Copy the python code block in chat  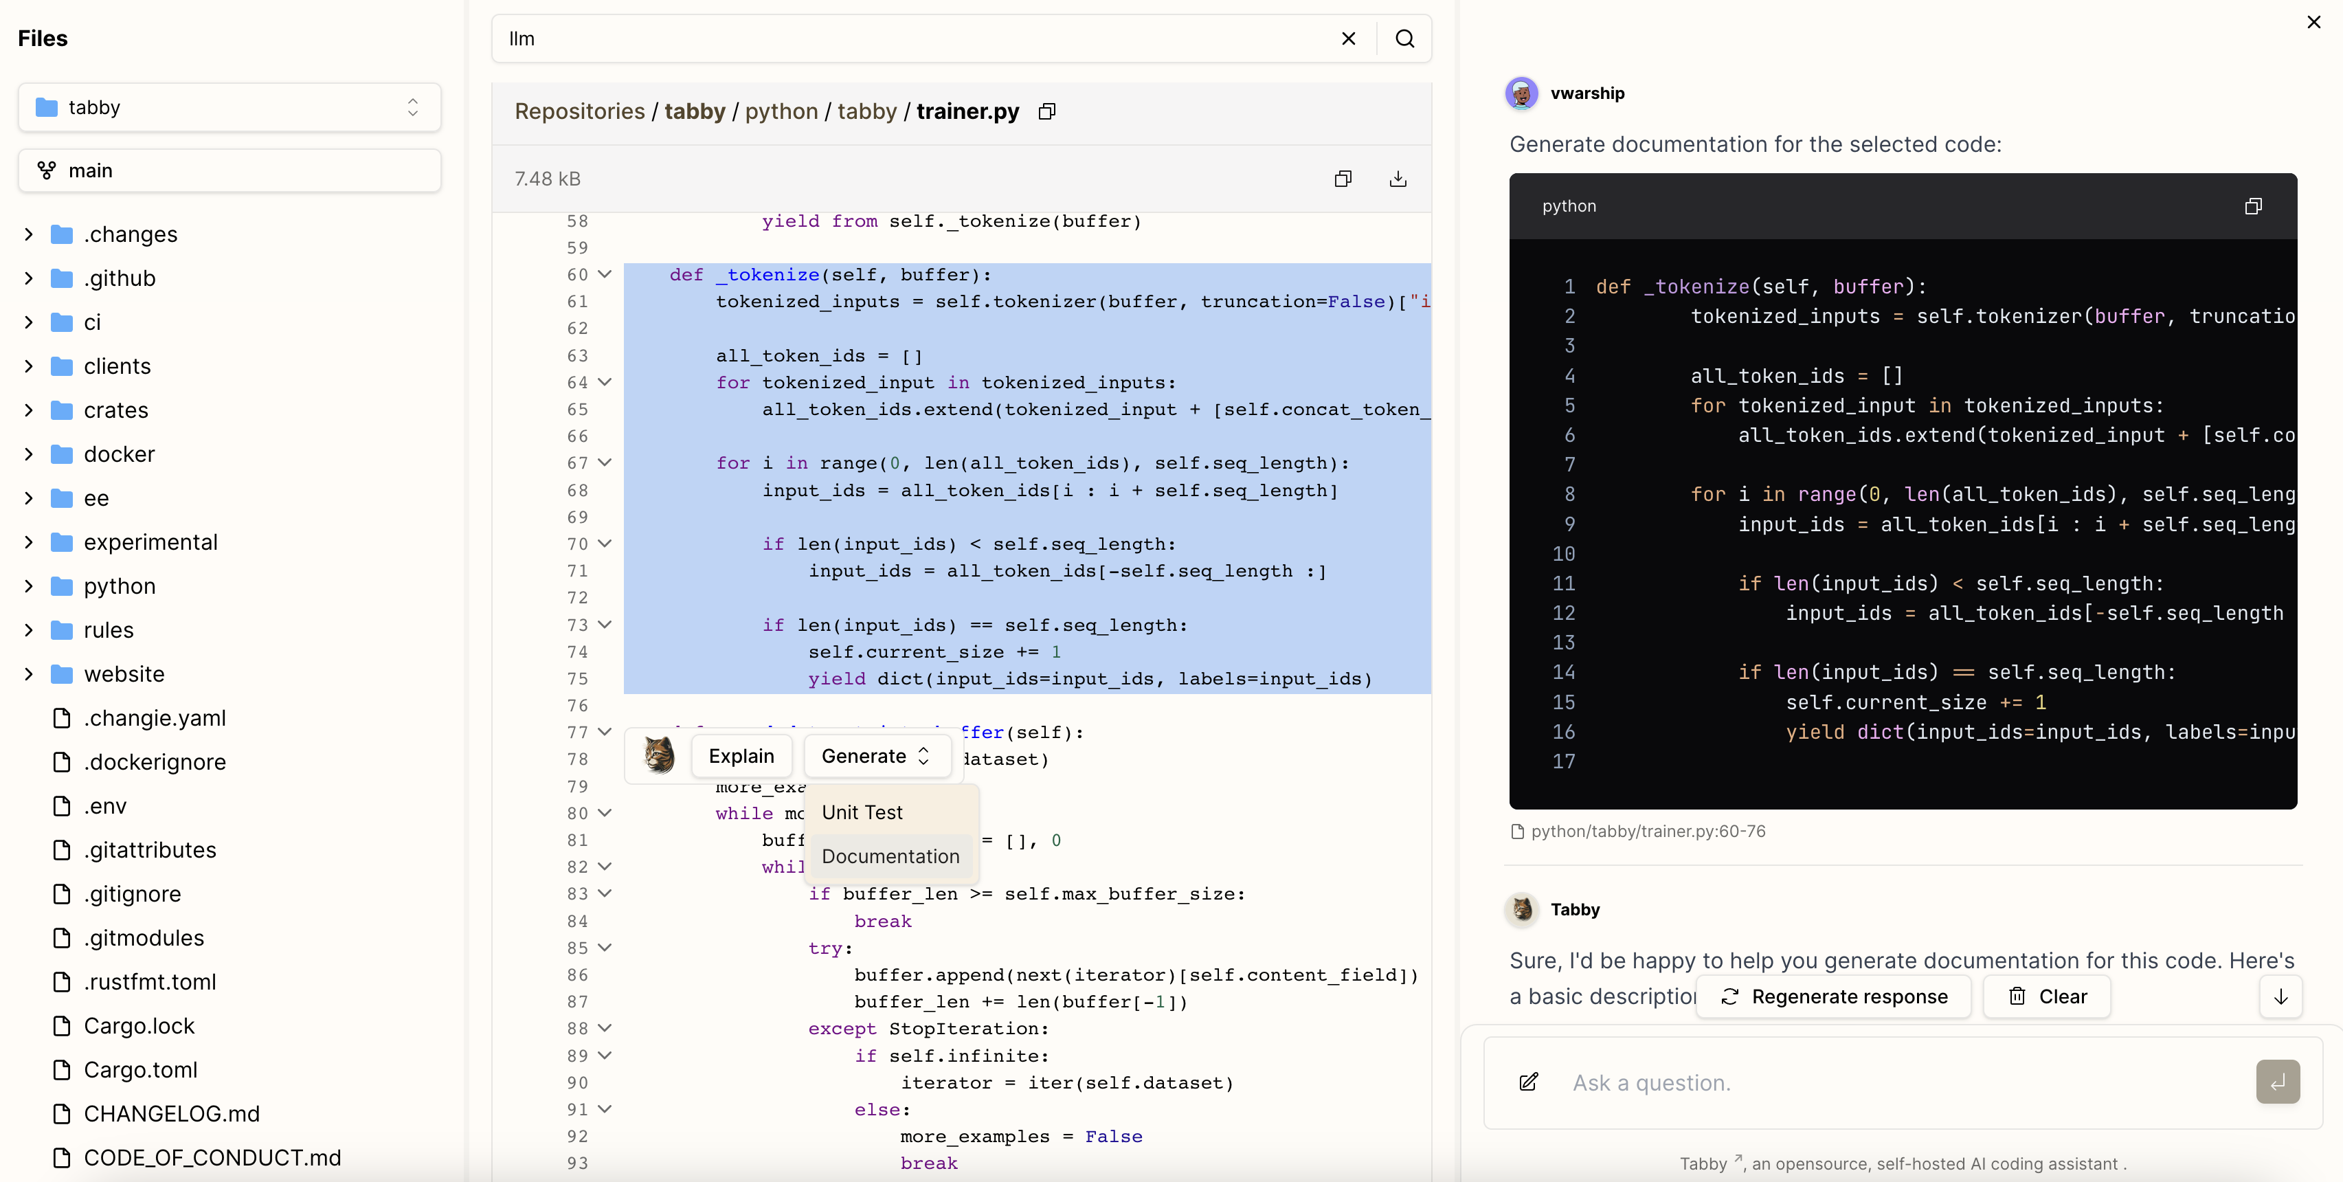2253,205
